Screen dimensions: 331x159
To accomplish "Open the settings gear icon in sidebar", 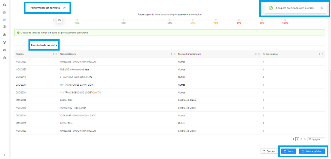I will [4, 58].
